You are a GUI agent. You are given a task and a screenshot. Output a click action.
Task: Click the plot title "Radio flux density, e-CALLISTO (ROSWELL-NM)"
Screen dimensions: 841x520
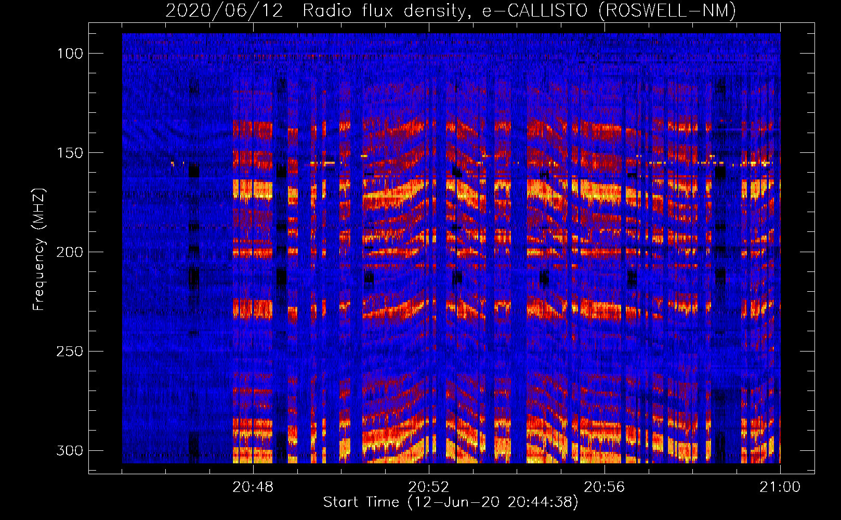[519, 11]
